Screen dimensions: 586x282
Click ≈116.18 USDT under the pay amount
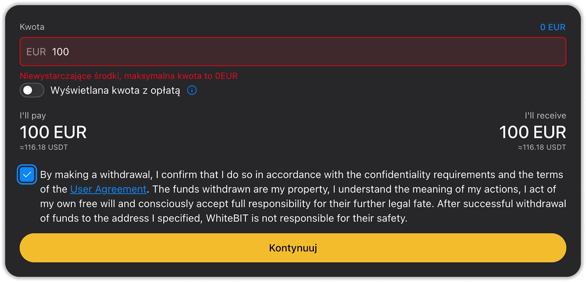tap(44, 147)
